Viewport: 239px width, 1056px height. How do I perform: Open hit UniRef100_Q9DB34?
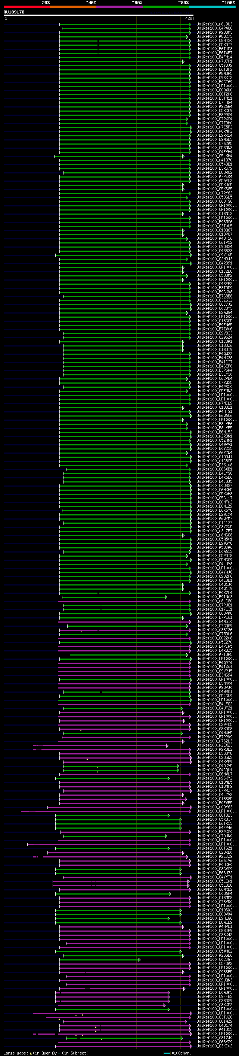(214, 247)
